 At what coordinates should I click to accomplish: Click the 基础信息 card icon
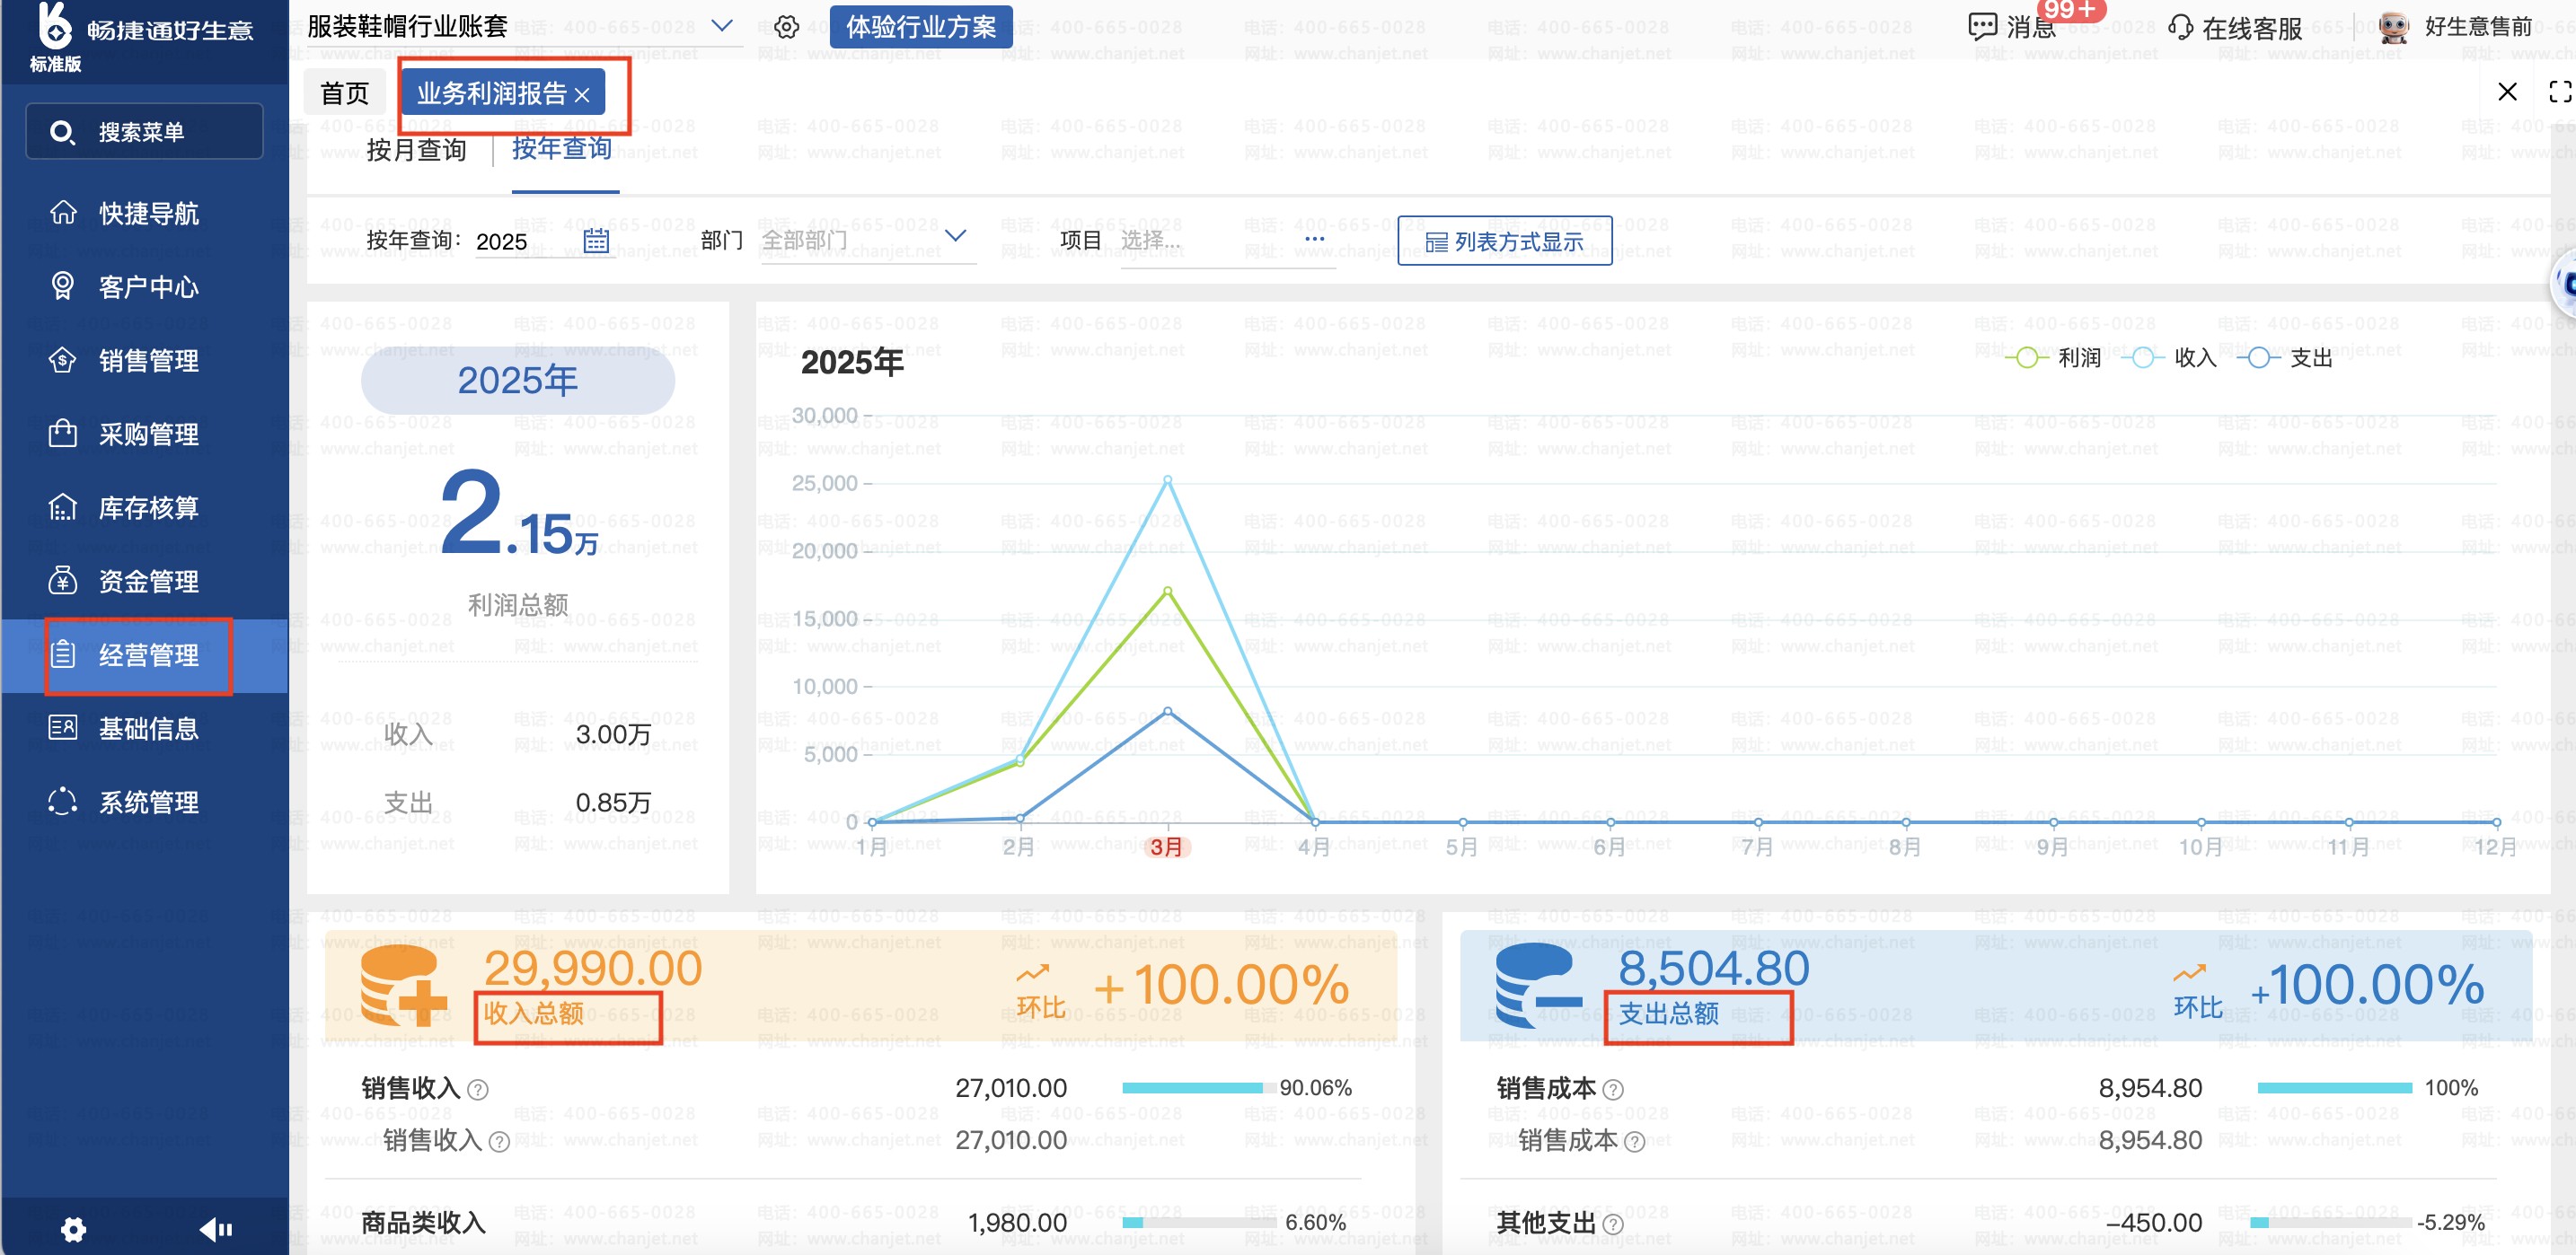tap(63, 727)
